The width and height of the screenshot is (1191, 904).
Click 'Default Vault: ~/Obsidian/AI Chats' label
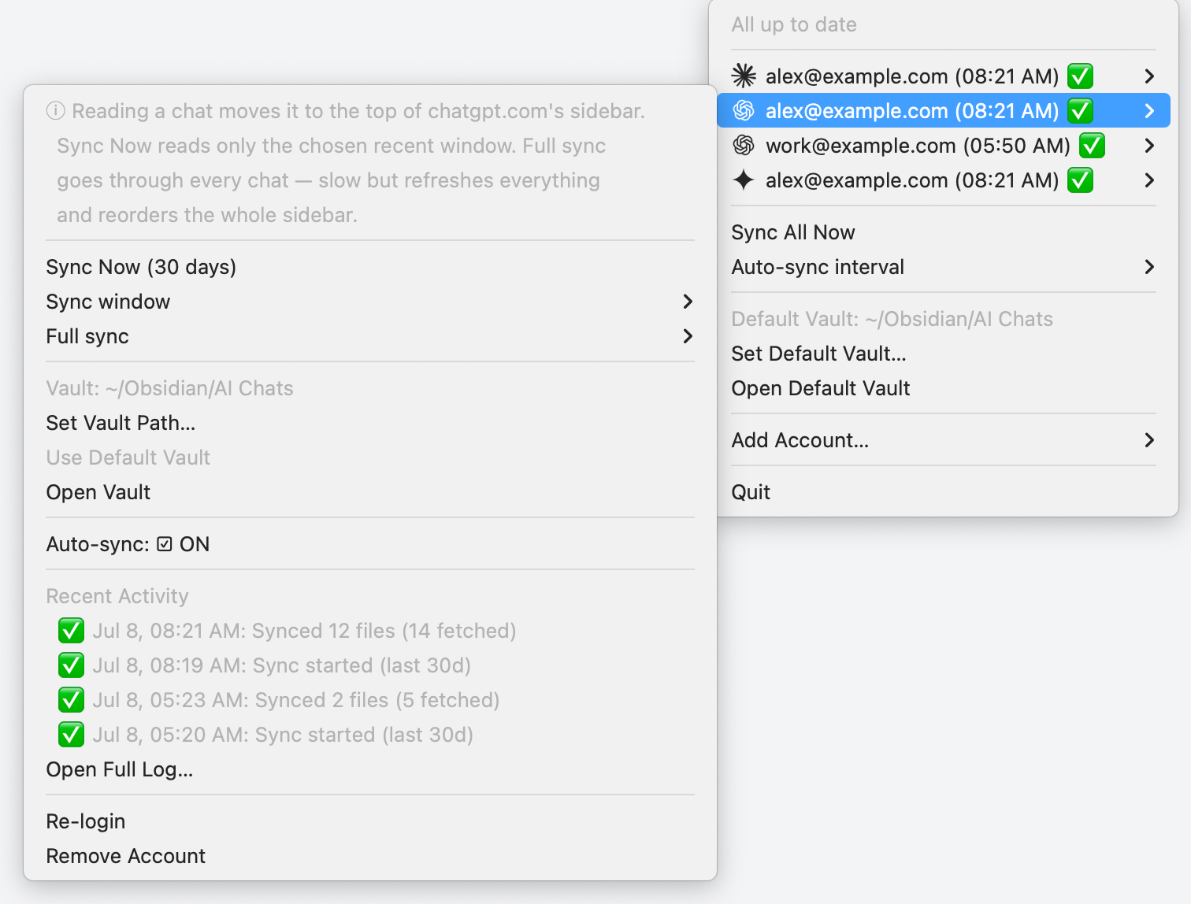(892, 319)
